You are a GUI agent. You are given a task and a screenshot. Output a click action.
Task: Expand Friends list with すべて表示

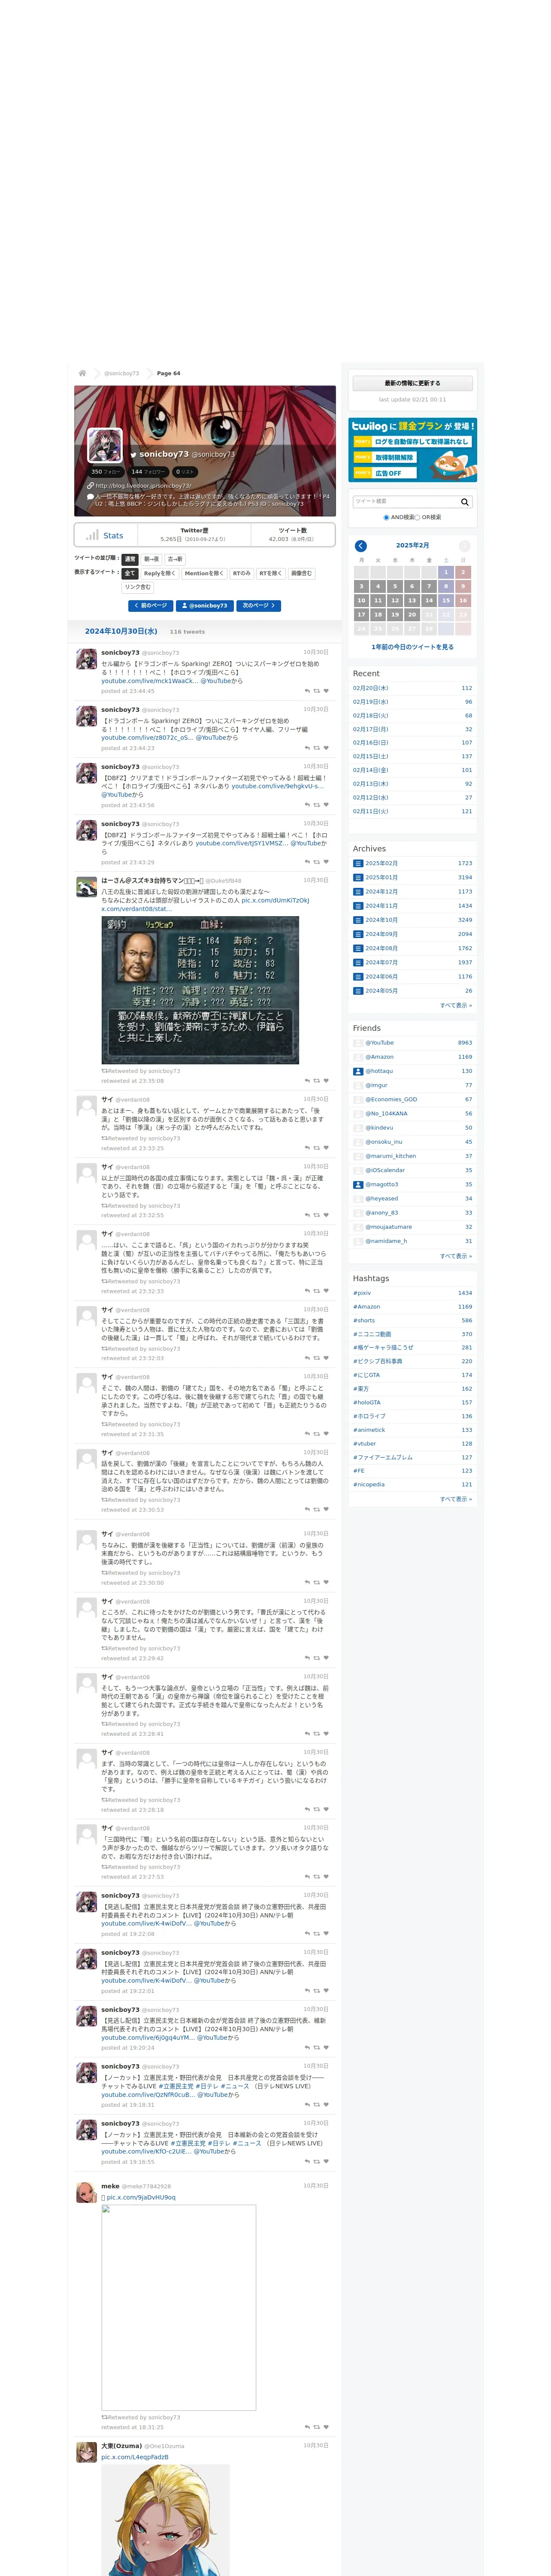coord(456,1255)
